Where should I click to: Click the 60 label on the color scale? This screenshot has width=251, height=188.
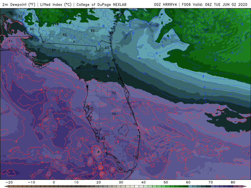(x=188, y=182)
